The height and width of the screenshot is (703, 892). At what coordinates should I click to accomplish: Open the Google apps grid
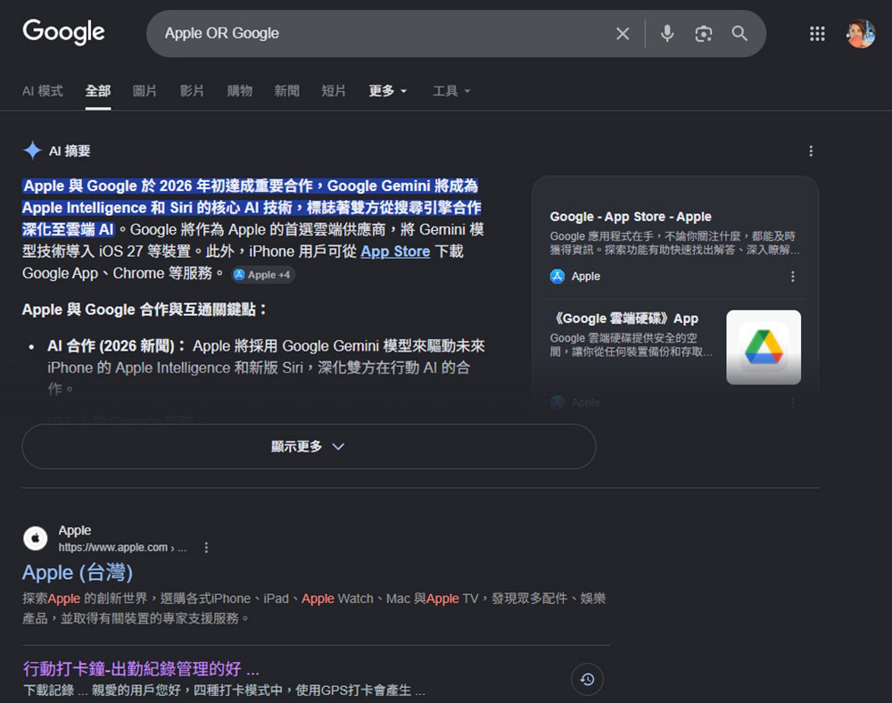tap(817, 34)
